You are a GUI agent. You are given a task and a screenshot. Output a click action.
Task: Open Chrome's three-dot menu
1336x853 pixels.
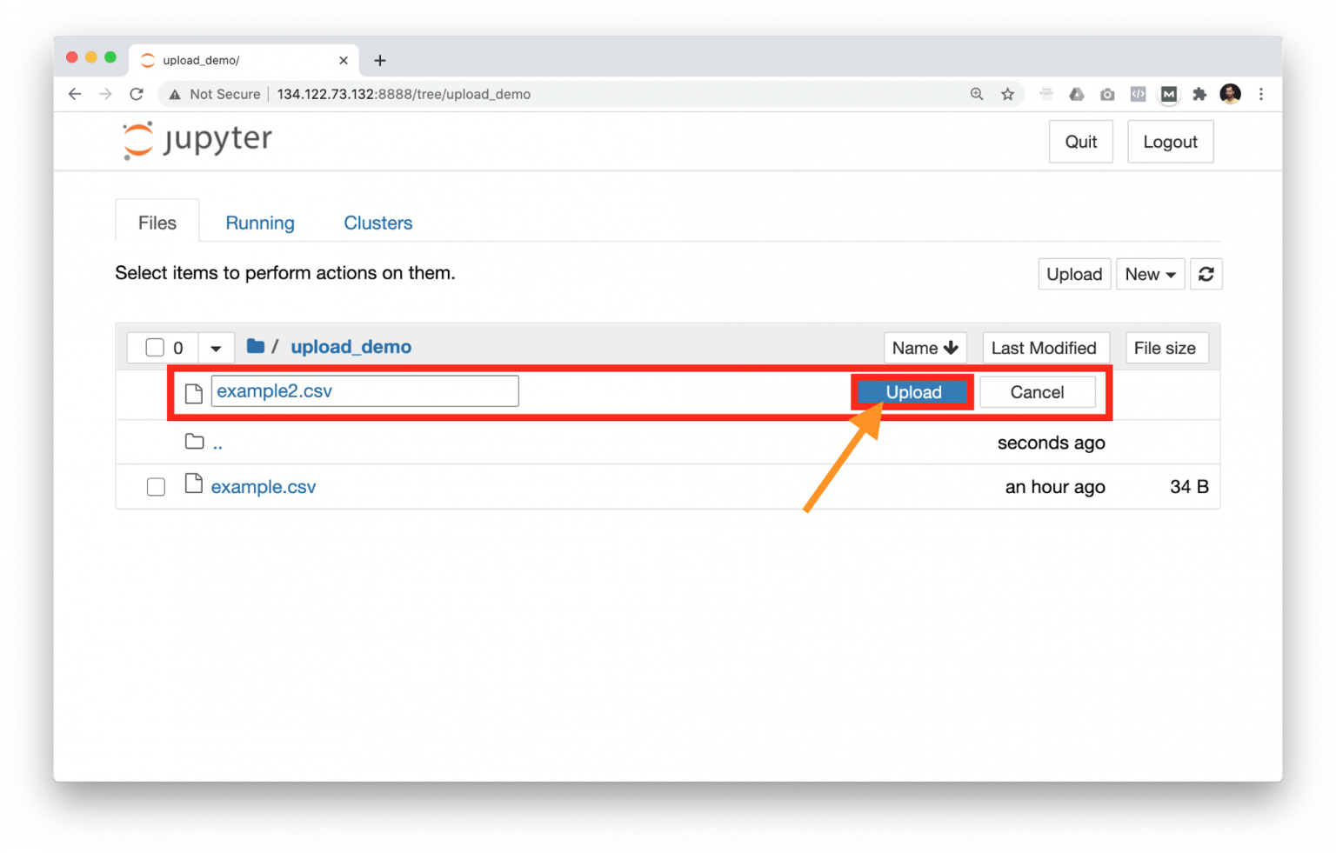[1261, 94]
